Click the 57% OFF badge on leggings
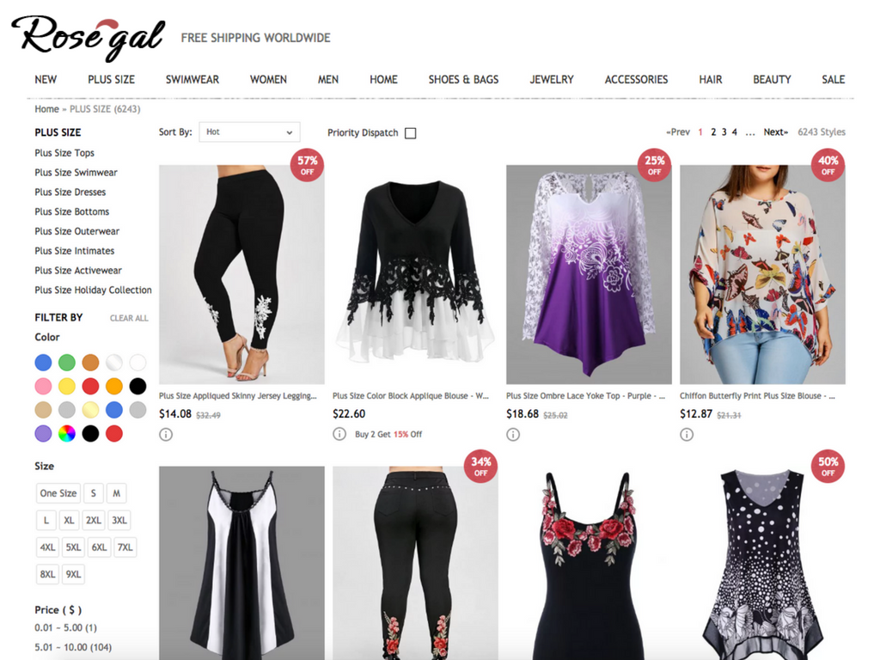The height and width of the screenshot is (660, 880). click(307, 165)
